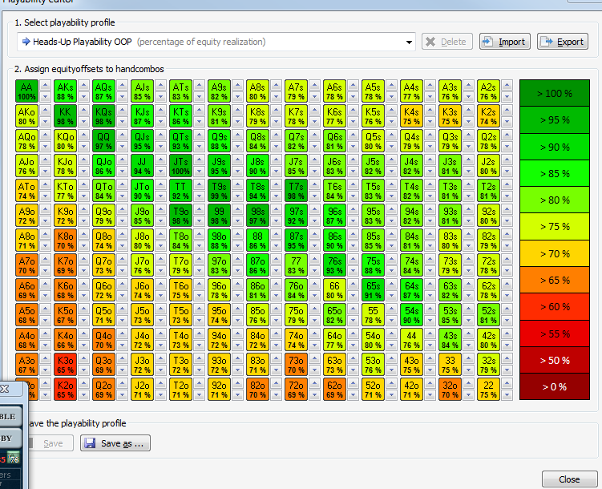Image resolution: width=602 pixels, height=489 pixels.
Task: Click the > 60 % red legend color
Action: tap(555, 307)
